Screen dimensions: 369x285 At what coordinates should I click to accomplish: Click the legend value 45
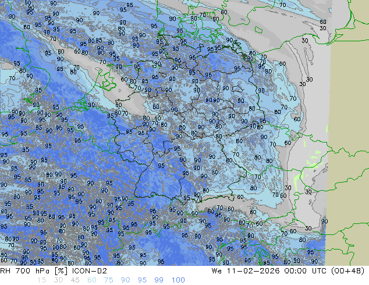(x=75, y=280)
